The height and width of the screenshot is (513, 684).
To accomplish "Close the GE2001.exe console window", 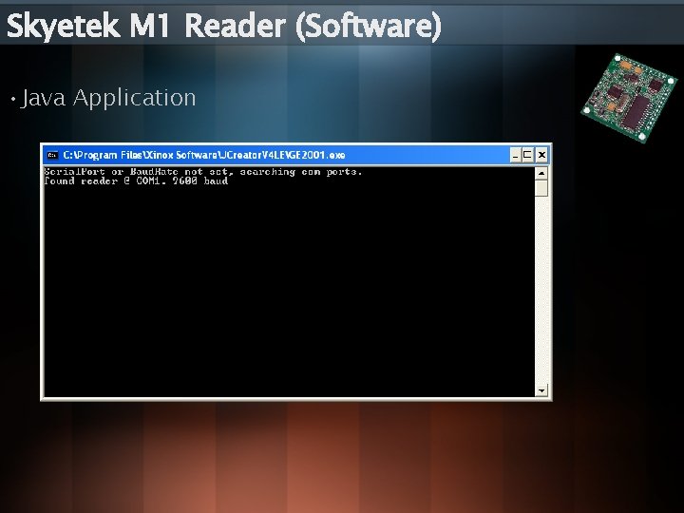I will 541,155.
